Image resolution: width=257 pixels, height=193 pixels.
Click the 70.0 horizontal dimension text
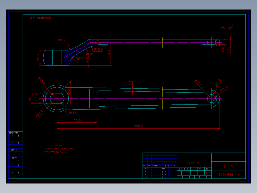coord(77,121)
